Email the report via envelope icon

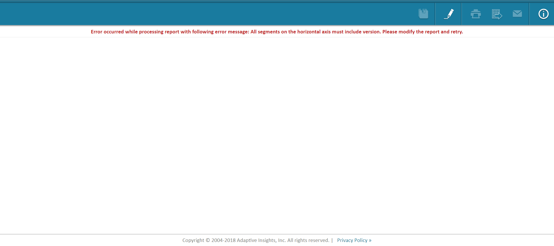[x=517, y=14]
